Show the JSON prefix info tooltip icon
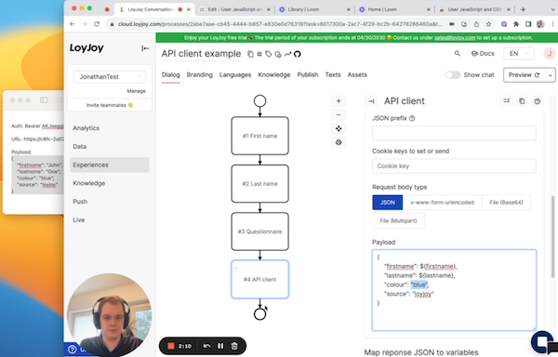 click(x=412, y=118)
